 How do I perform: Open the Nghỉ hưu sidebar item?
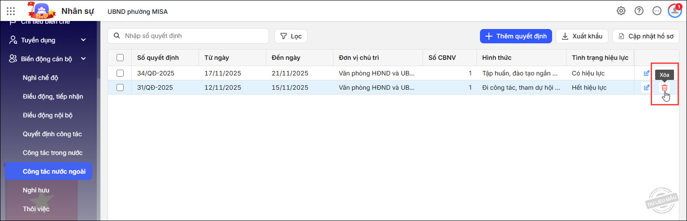[x=36, y=190]
